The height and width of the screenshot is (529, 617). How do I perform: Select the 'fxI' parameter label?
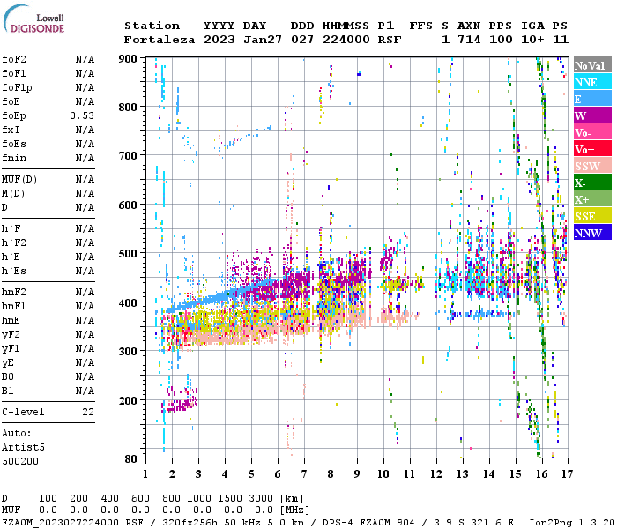(x=11, y=130)
